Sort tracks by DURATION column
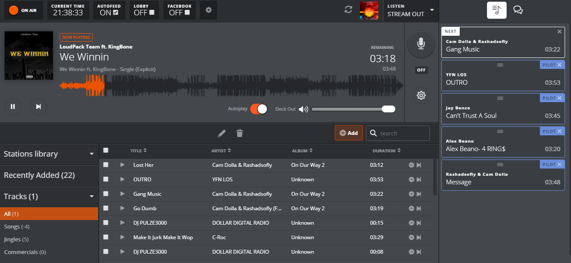Image resolution: width=571 pixels, height=263 pixels. click(x=387, y=151)
